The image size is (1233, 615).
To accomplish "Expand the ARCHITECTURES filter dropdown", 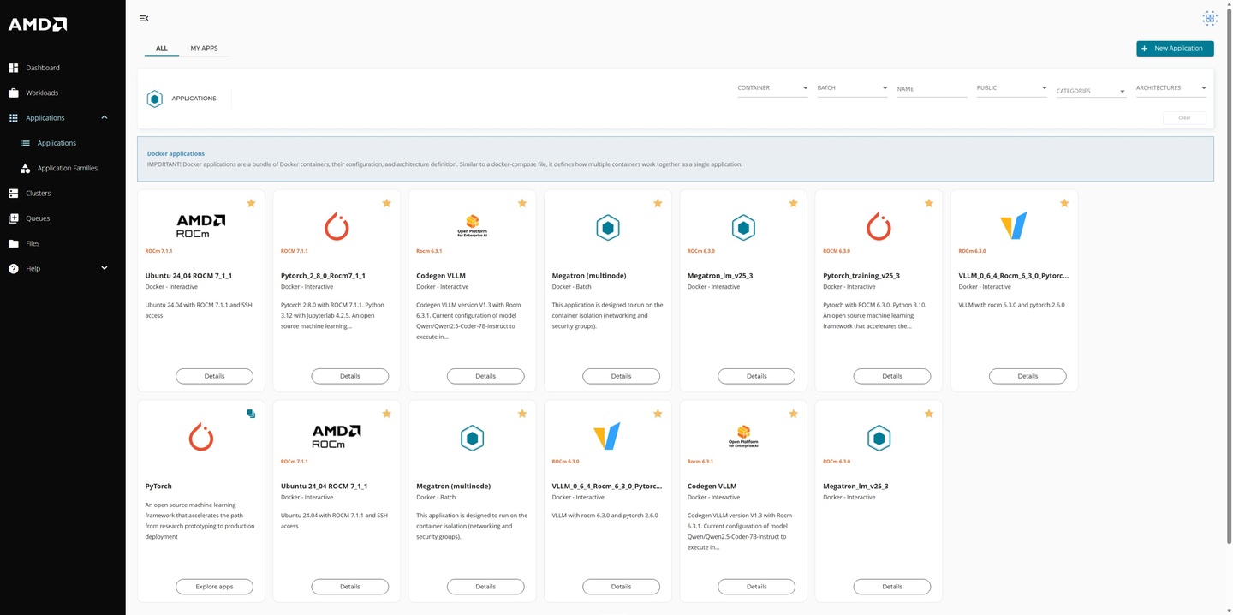I will (x=1170, y=88).
